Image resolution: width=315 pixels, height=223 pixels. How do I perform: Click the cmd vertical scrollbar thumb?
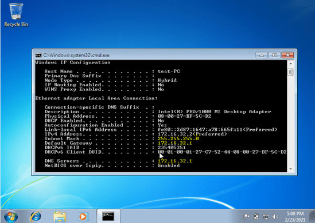tap(290, 72)
